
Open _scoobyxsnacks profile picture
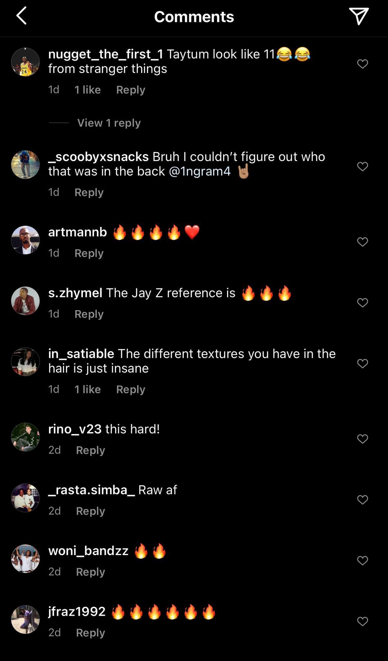[x=25, y=165]
